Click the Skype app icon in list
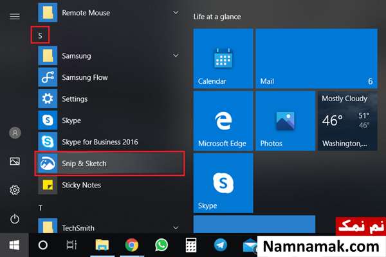 48,120
